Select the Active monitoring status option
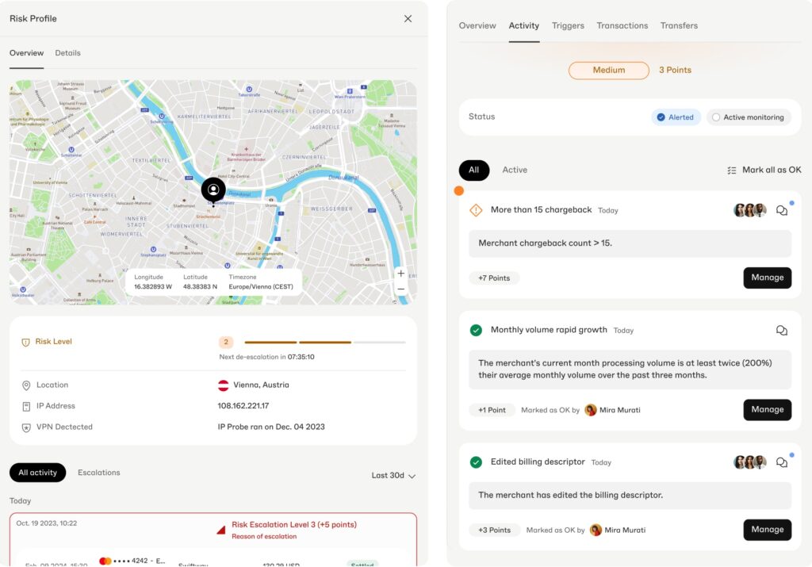 click(748, 117)
